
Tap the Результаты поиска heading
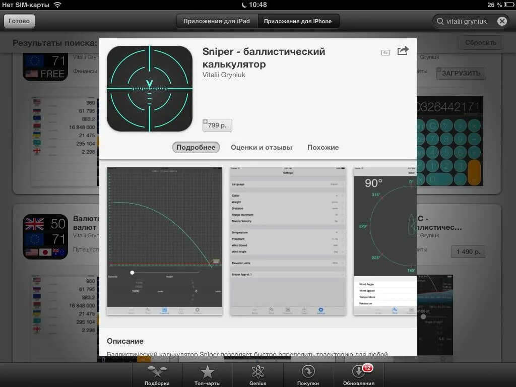point(54,43)
